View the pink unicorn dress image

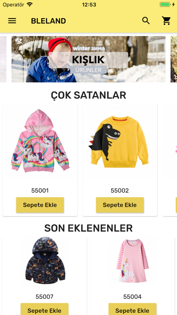tap(132, 261)
